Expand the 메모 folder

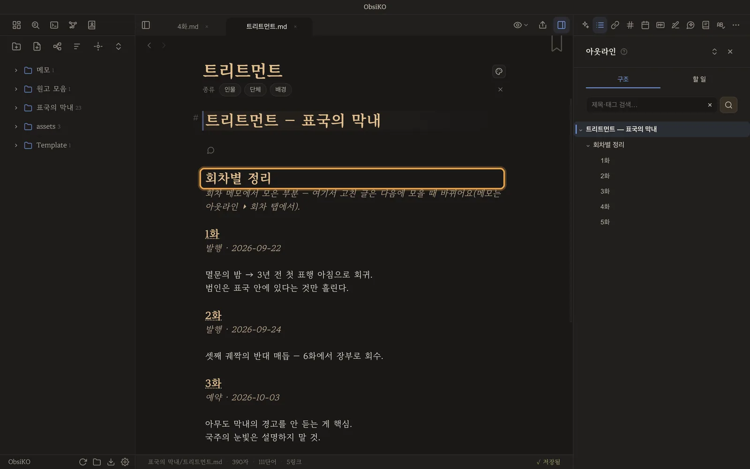coord(15,70)
